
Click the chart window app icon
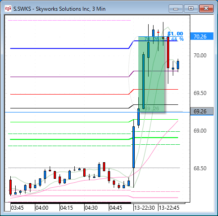tap(8, 9)
